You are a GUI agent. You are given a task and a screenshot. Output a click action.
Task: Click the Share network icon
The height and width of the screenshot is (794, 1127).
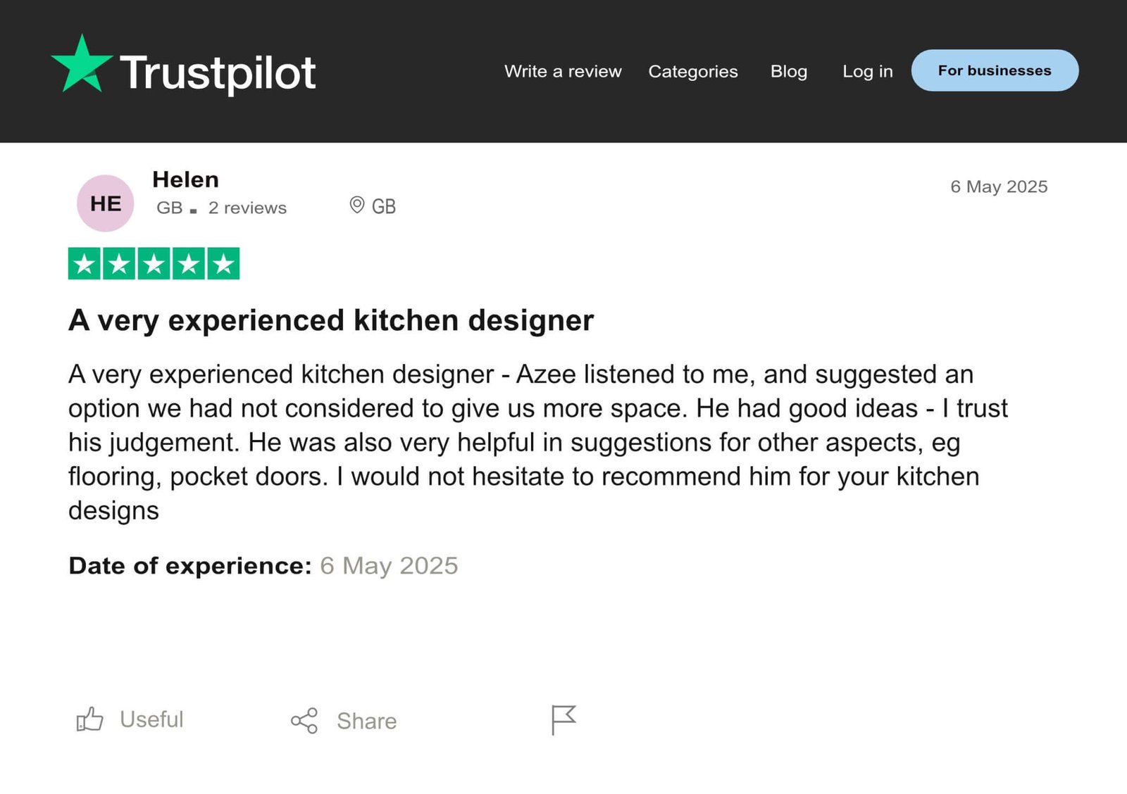[x=304, y=721]
